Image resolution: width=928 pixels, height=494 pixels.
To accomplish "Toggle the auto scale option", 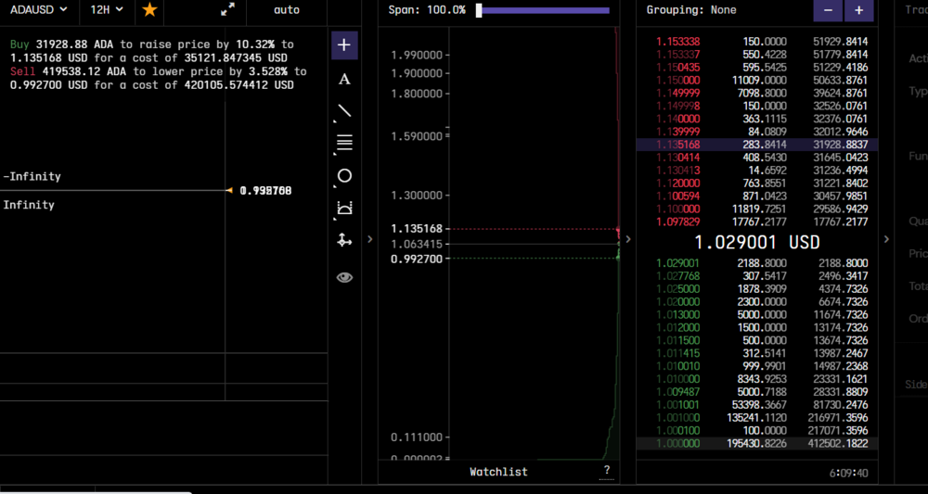I will click(x=287, y=10).
